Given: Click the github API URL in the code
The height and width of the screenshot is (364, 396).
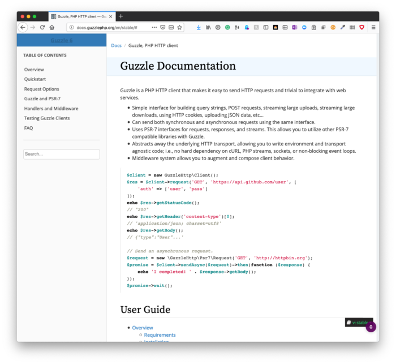Looking at the screenshot, I should pyautogui.click(x=249, y=182).
